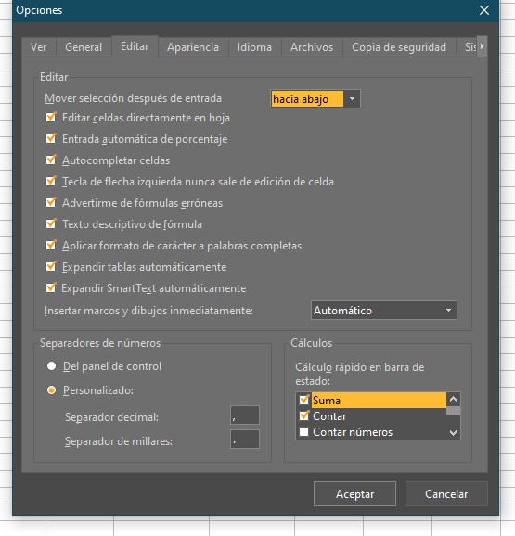Check the 'Contar números' list item
Viewport: 515px width, 536px height.
[303, 432]
